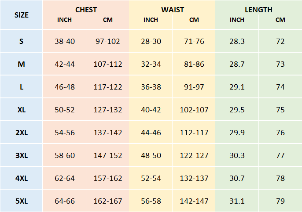Select the 3XL chest cm cell 147-152

[108, 155]
